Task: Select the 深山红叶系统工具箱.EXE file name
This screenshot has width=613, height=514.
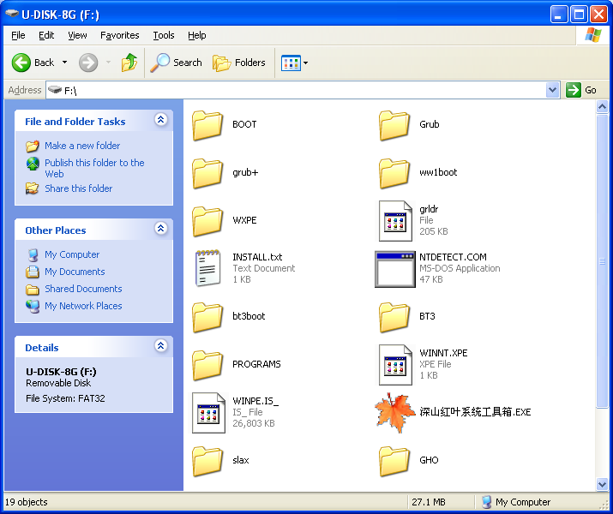Action: tap(475, 412)
